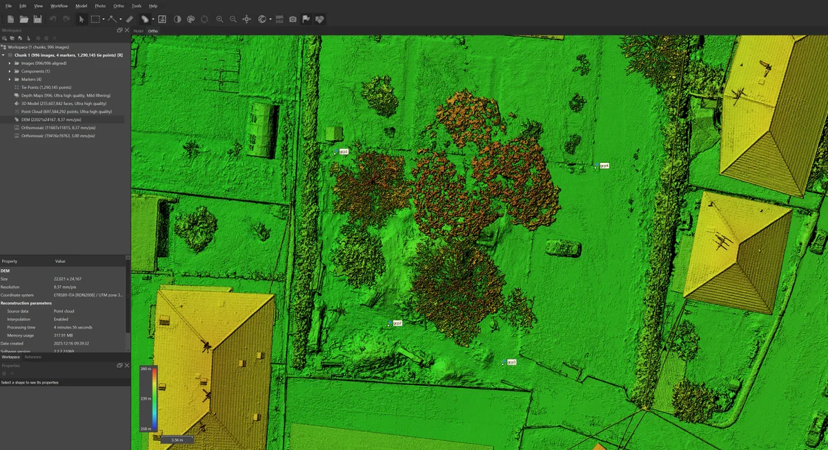The height and width of the screenshot is (450, 828).
Task: Select the bottom Workspace pane tab
Action: pos(10,357)
